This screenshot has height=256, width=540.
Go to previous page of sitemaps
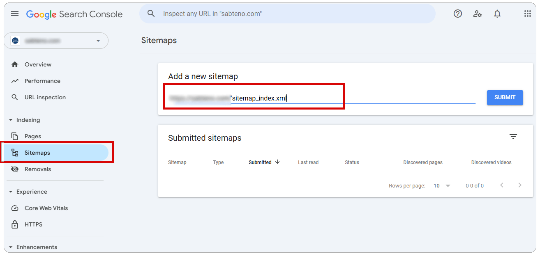pos(502,185)
